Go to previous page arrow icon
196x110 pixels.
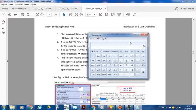(x=37, y=15)
